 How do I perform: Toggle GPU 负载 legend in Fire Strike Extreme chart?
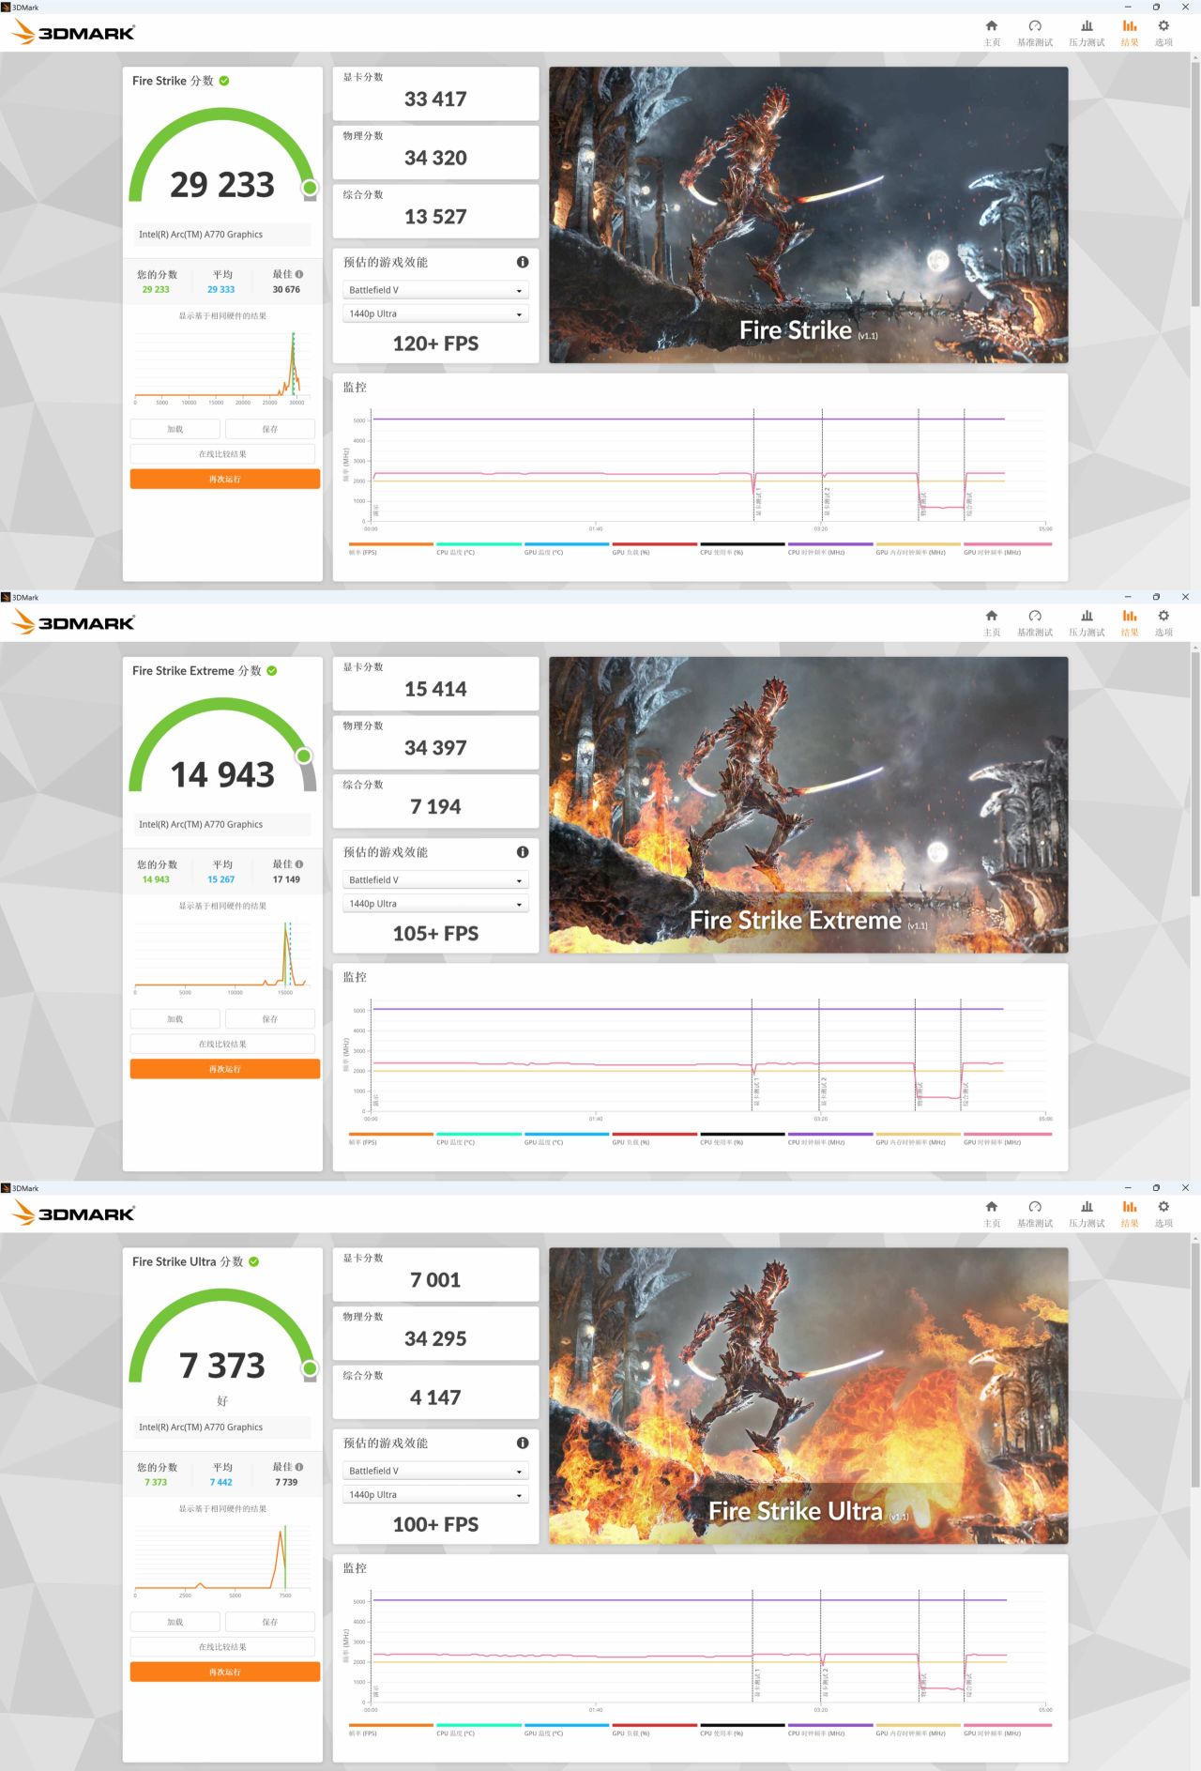(x=655, y=1138)
